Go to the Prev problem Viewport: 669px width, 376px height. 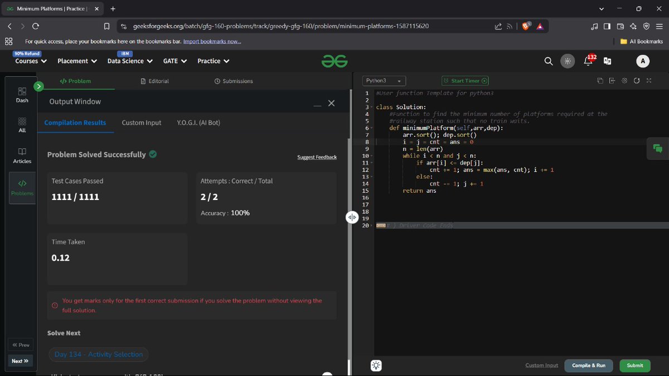pos(21,345)
